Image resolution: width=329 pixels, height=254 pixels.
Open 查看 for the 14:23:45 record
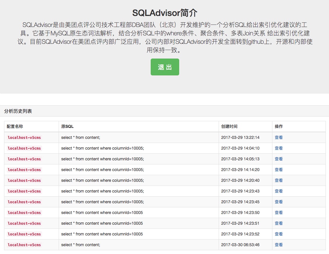[x=279, y=202]
